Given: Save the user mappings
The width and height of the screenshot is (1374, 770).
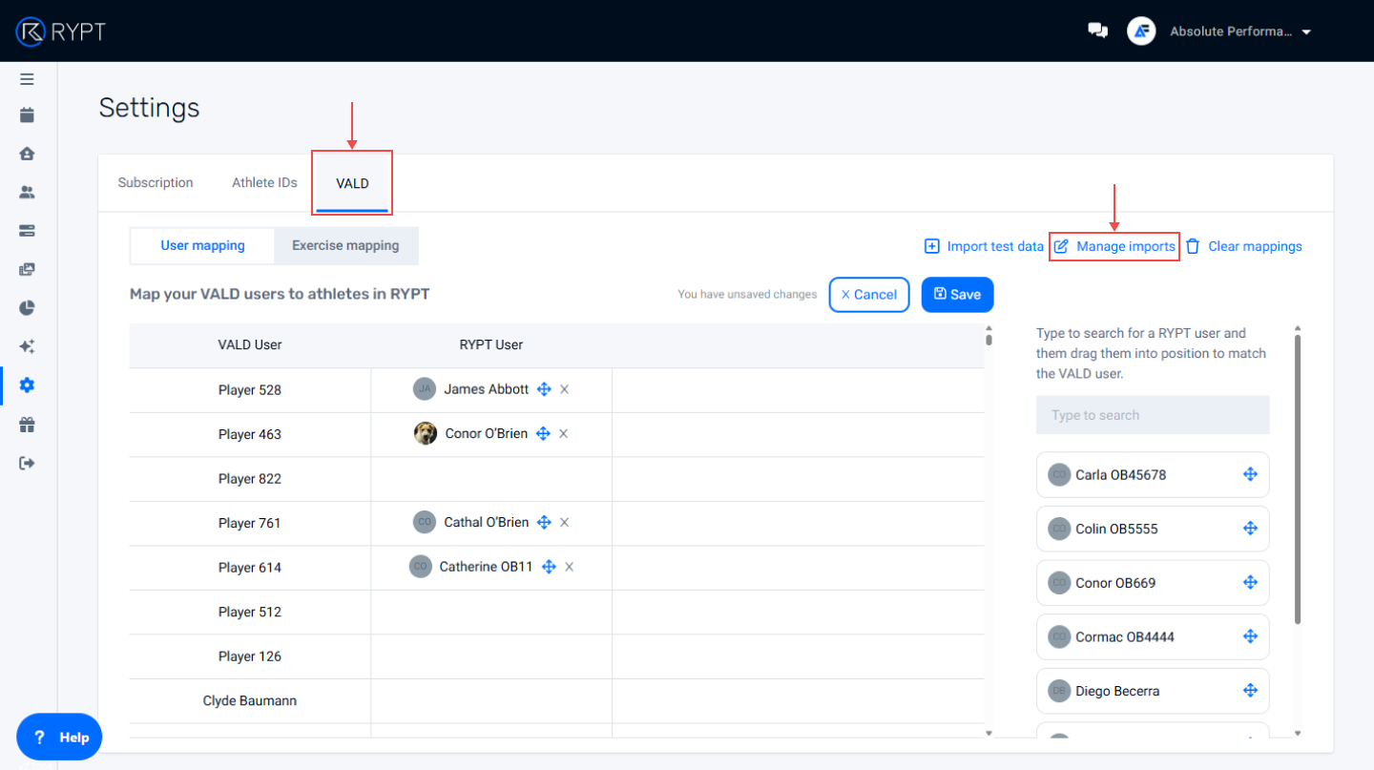Looking at the screenshot, I should tap(957, 295).
